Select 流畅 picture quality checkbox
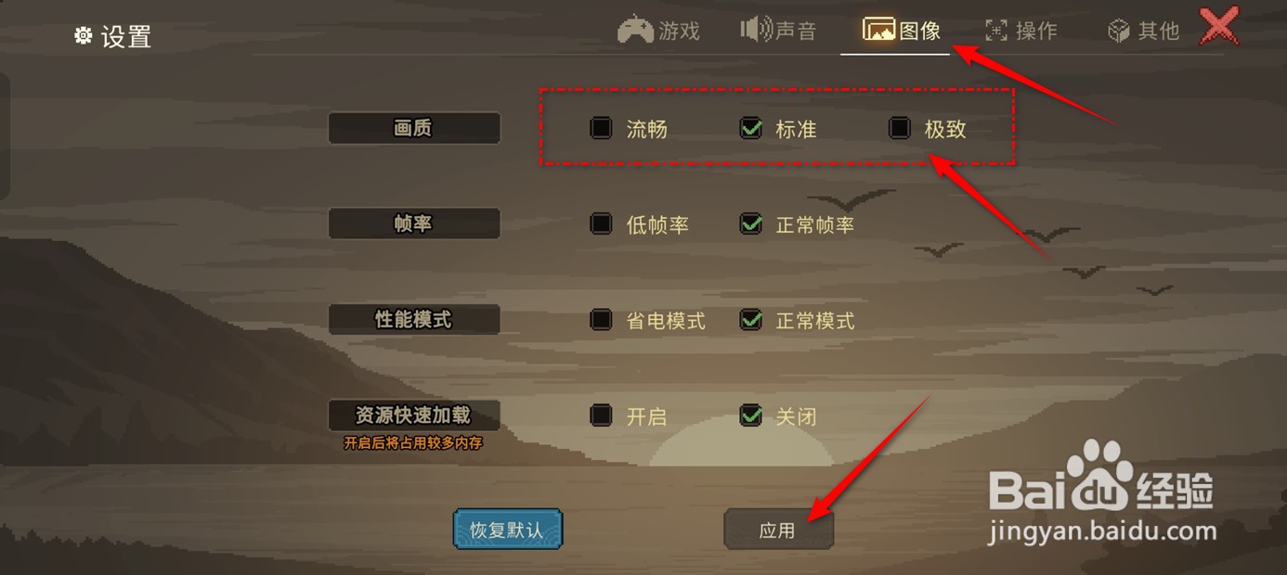 pyautogui.click(x=602, y=128)
